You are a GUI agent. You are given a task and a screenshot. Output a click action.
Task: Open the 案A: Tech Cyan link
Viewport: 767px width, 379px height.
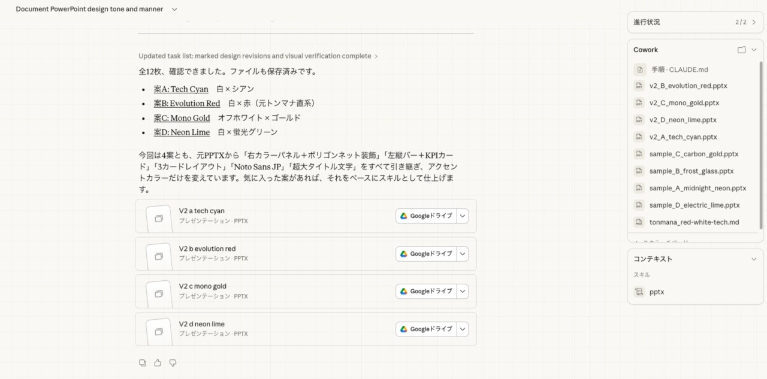point(181,89)
